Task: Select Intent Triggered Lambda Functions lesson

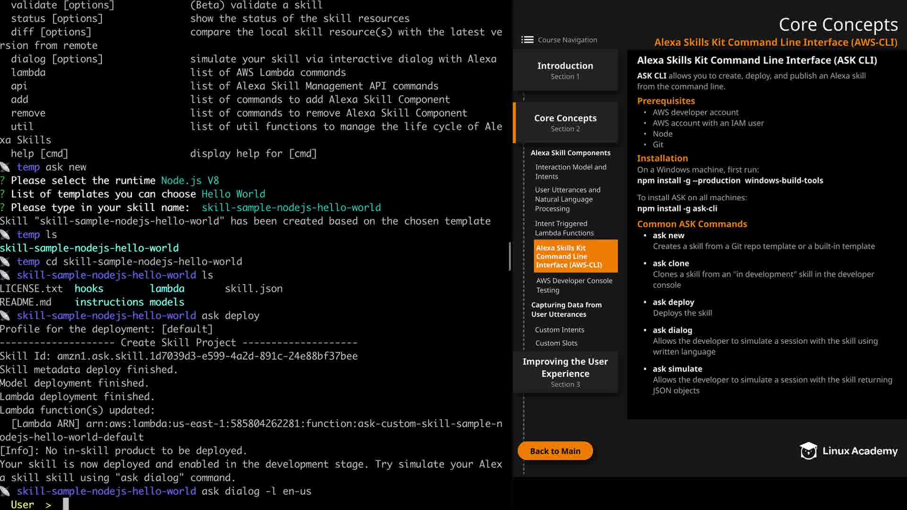Action: tap(564, 228)
